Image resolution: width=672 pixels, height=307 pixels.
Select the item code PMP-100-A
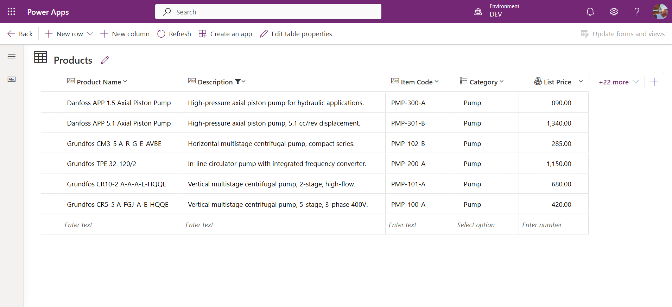coord(420,204)
